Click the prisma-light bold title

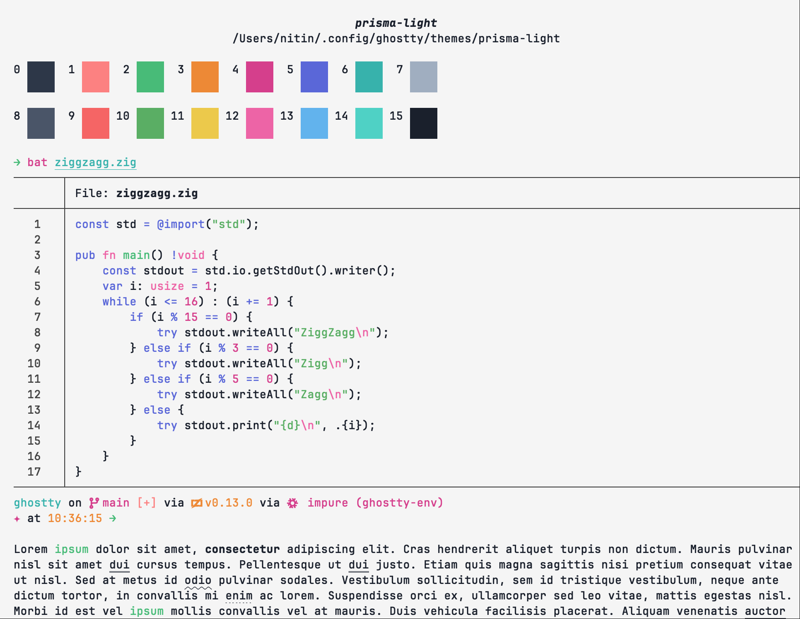coord(396,23)
